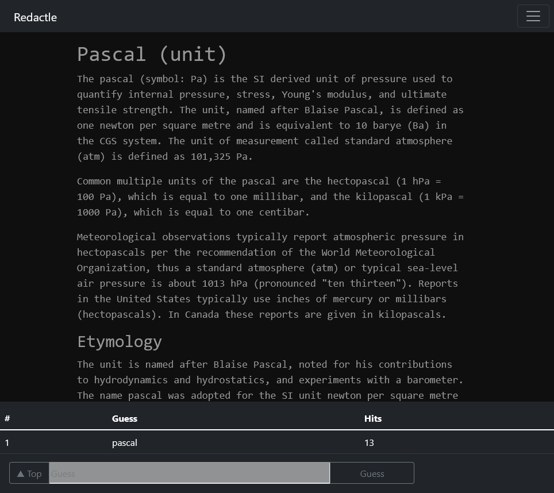Click the 'Guess' column header in the table
The width and height of the screenshot is (554, 493).
(x=125, y=418)
